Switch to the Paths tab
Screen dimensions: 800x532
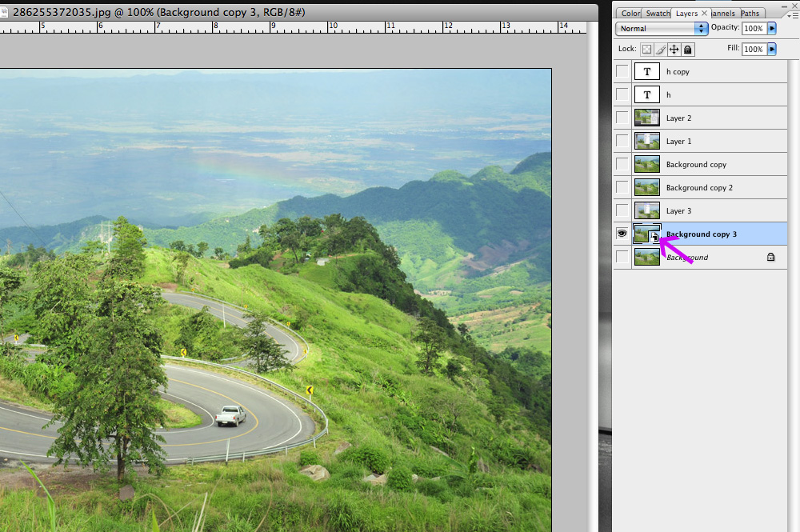tap(750, 14)
